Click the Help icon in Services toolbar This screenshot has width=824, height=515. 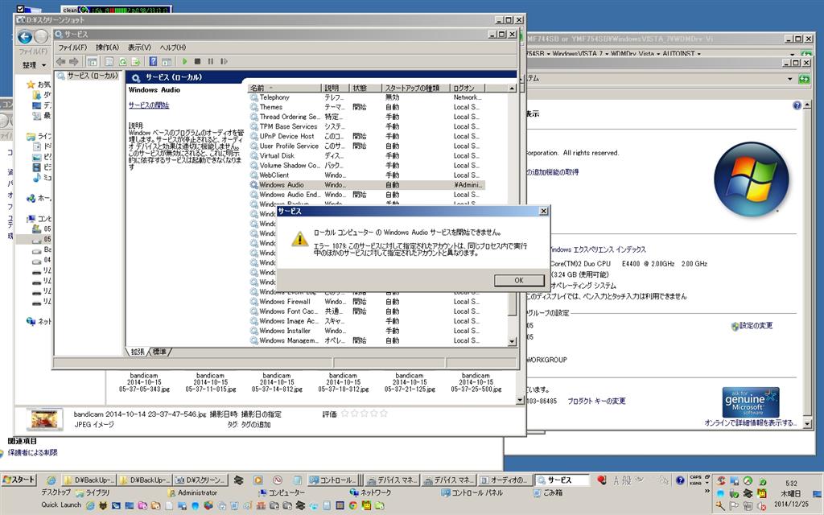click(153, 61)
